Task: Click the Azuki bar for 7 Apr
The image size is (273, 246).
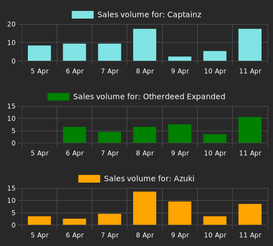Action: pos(110,219)
